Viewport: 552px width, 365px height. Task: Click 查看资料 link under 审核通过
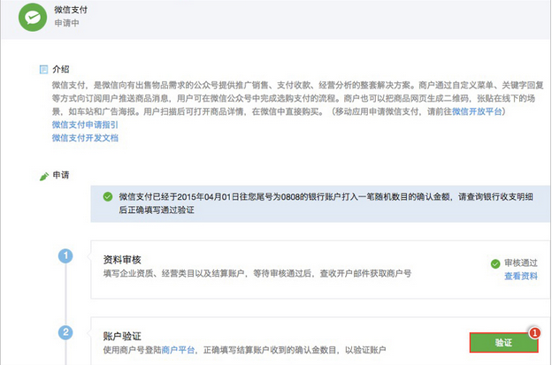(521, 276)
